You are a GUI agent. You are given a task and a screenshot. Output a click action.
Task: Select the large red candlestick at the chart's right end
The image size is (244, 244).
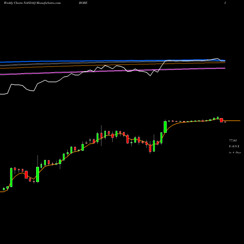[222, 120]
